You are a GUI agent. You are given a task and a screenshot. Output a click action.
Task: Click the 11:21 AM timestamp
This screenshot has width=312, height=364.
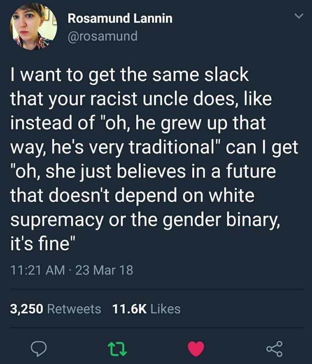[x=34, y=271]
